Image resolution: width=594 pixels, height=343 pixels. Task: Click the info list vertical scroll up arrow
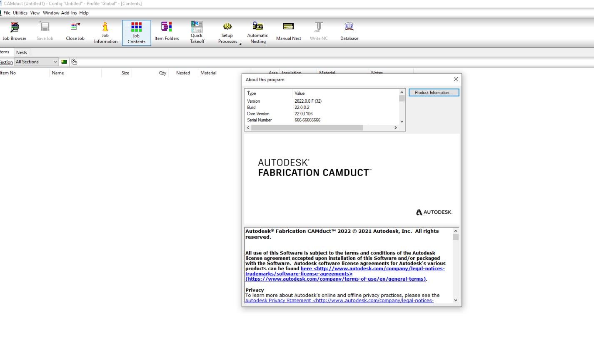402,92
